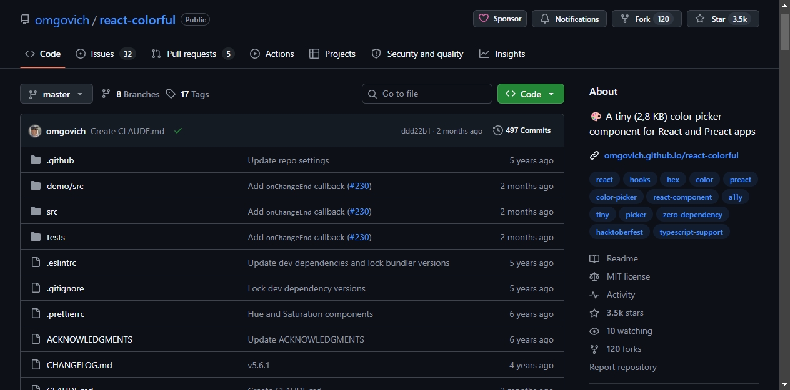Viewport: 790px width, 390px height.
Task: Switch to the Issues tab
Action: [x=105, y=54]
